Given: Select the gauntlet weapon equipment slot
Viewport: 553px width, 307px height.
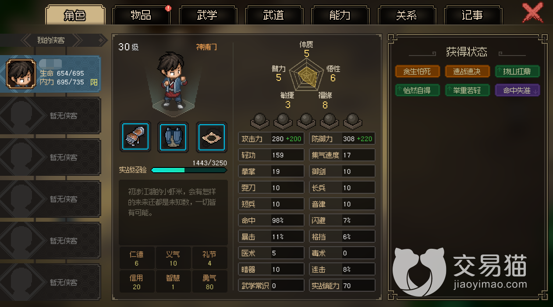Looking at the screenshot, I should (x=135, y=137).
